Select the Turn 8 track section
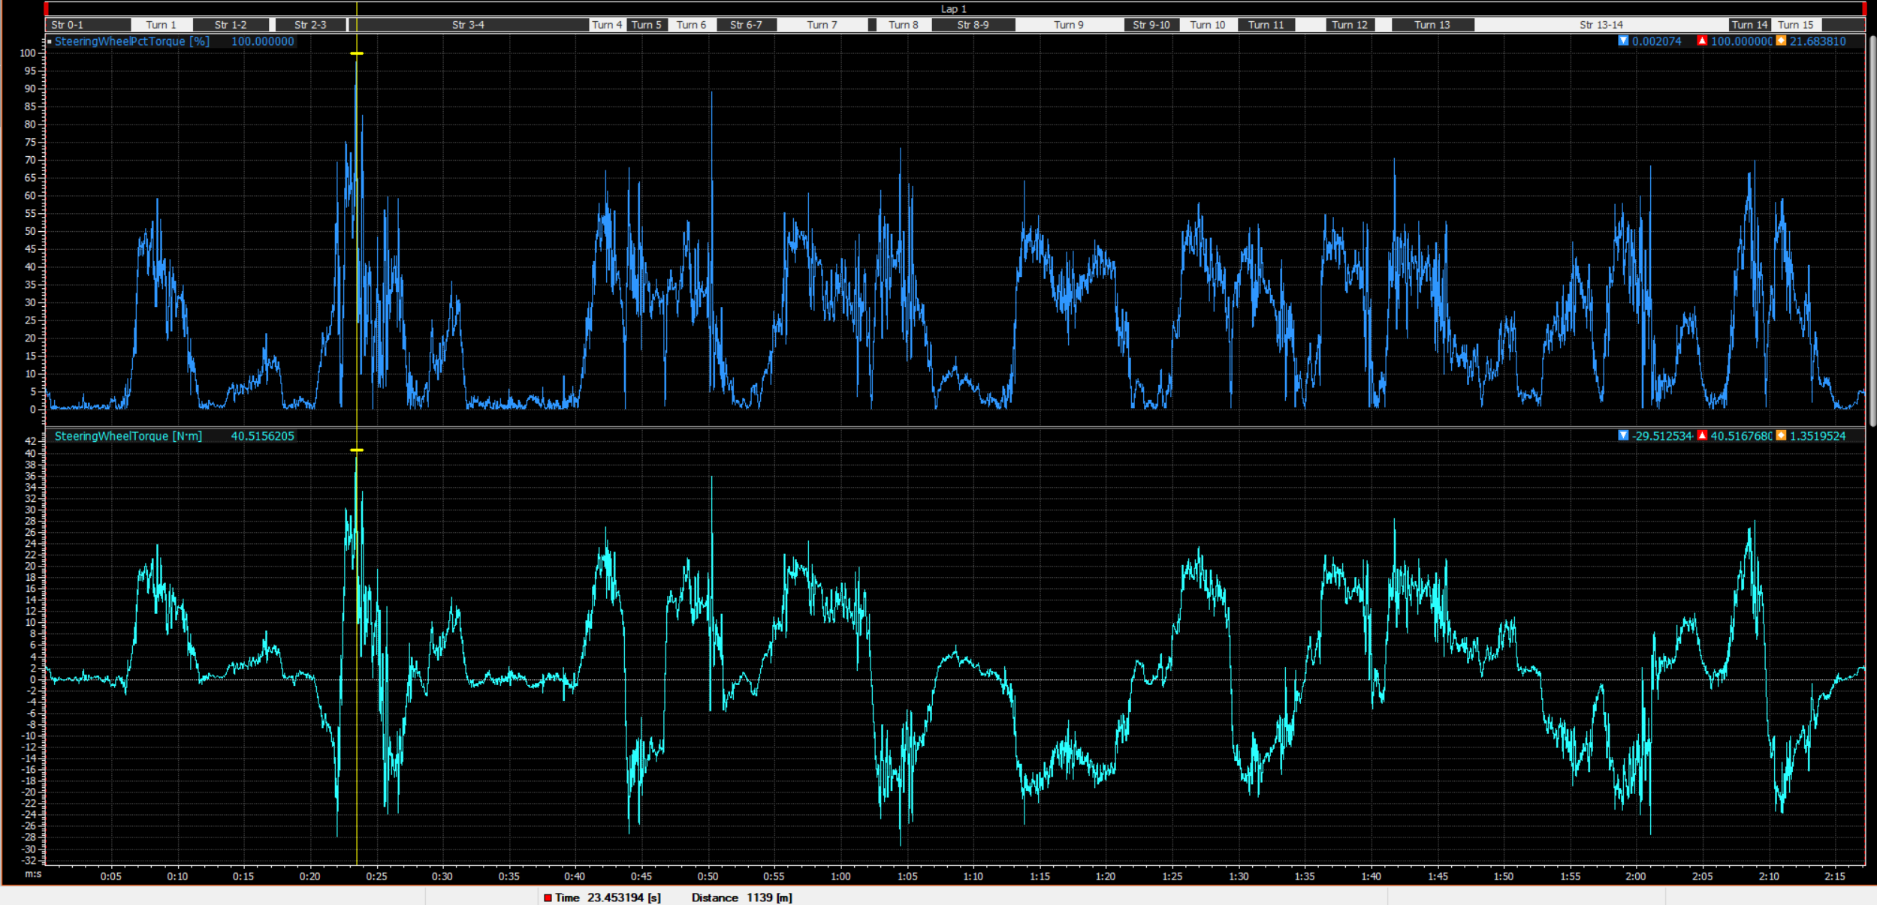Viewport: 1877px width, 905px height. click(904, 25)
